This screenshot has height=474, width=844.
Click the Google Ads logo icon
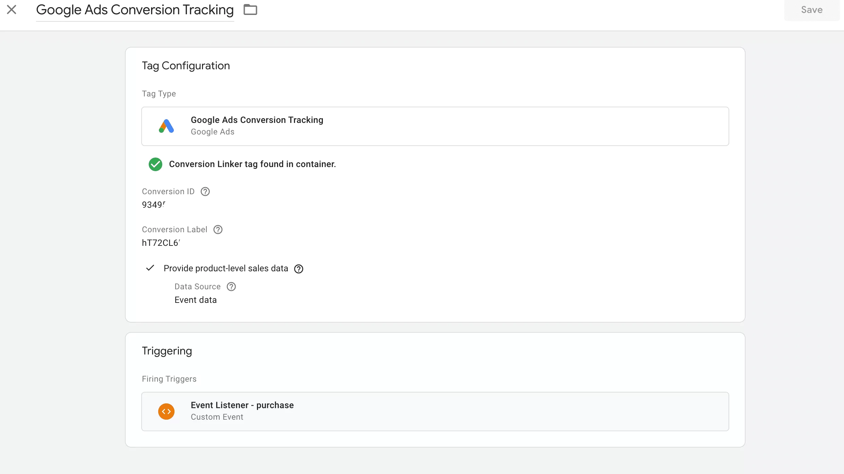click(x=166, y=126)
